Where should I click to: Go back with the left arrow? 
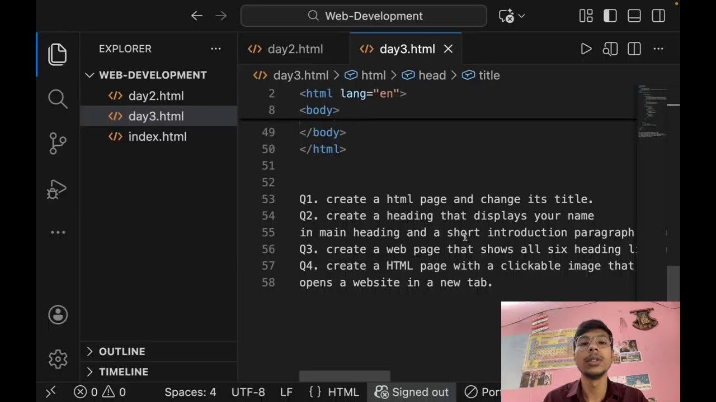196,16
